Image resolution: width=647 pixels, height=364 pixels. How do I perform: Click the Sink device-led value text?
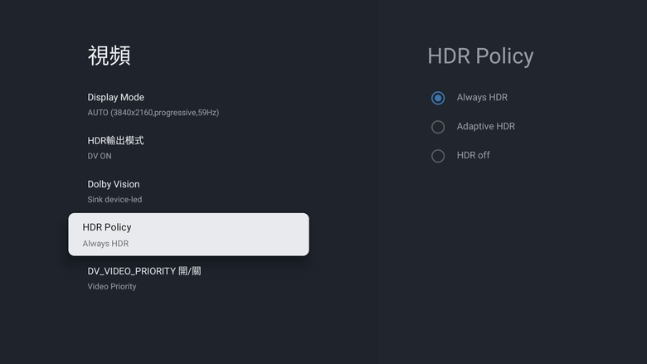coord(114,200)
